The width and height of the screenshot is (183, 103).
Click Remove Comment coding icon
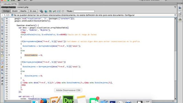click(x=2, y=64)
